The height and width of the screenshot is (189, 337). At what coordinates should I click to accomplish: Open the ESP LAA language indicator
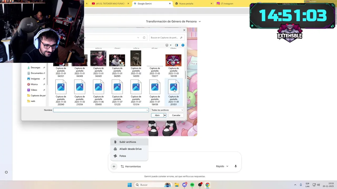click(308, 185)
